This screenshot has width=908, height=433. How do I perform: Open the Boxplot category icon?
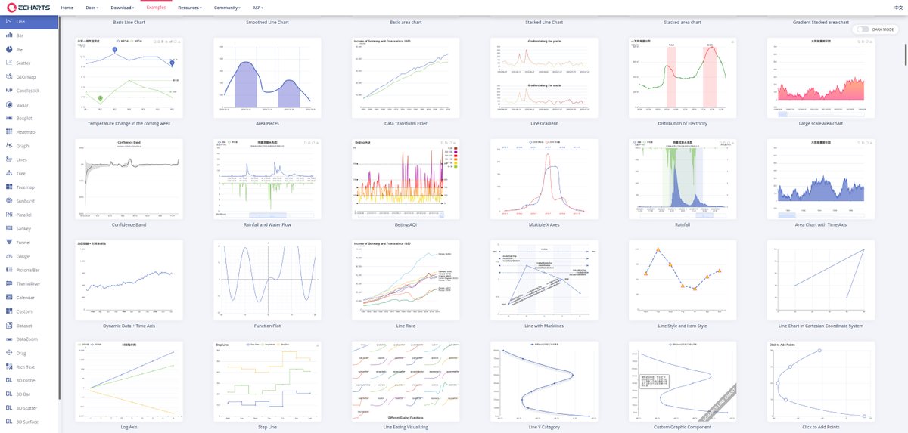(8, 118)
